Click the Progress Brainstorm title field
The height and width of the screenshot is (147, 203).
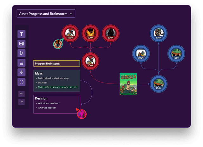click(56, 63)
